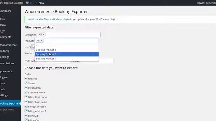Toggle Billing Address 2 checkbox

(26, 111)
